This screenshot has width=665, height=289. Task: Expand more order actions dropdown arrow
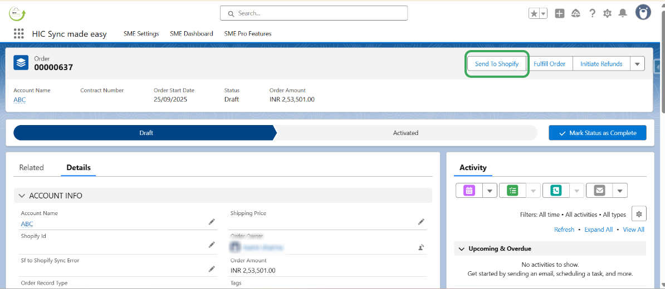[638, 64]
